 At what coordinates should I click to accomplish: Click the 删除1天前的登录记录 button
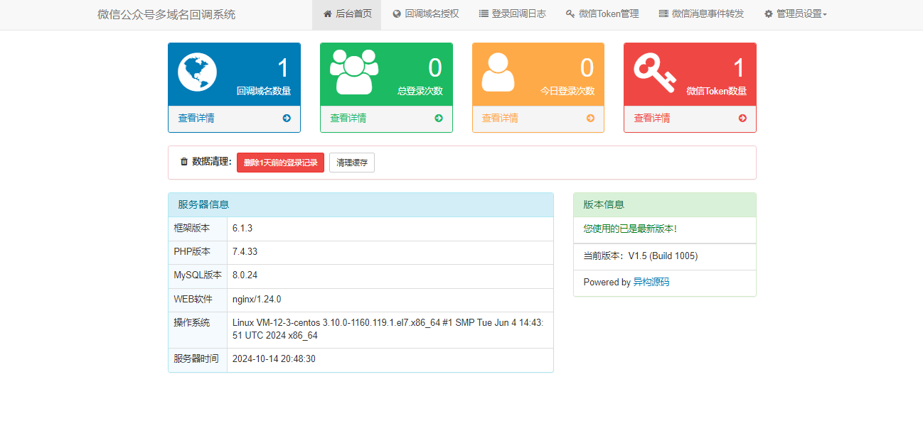(280, 162)
